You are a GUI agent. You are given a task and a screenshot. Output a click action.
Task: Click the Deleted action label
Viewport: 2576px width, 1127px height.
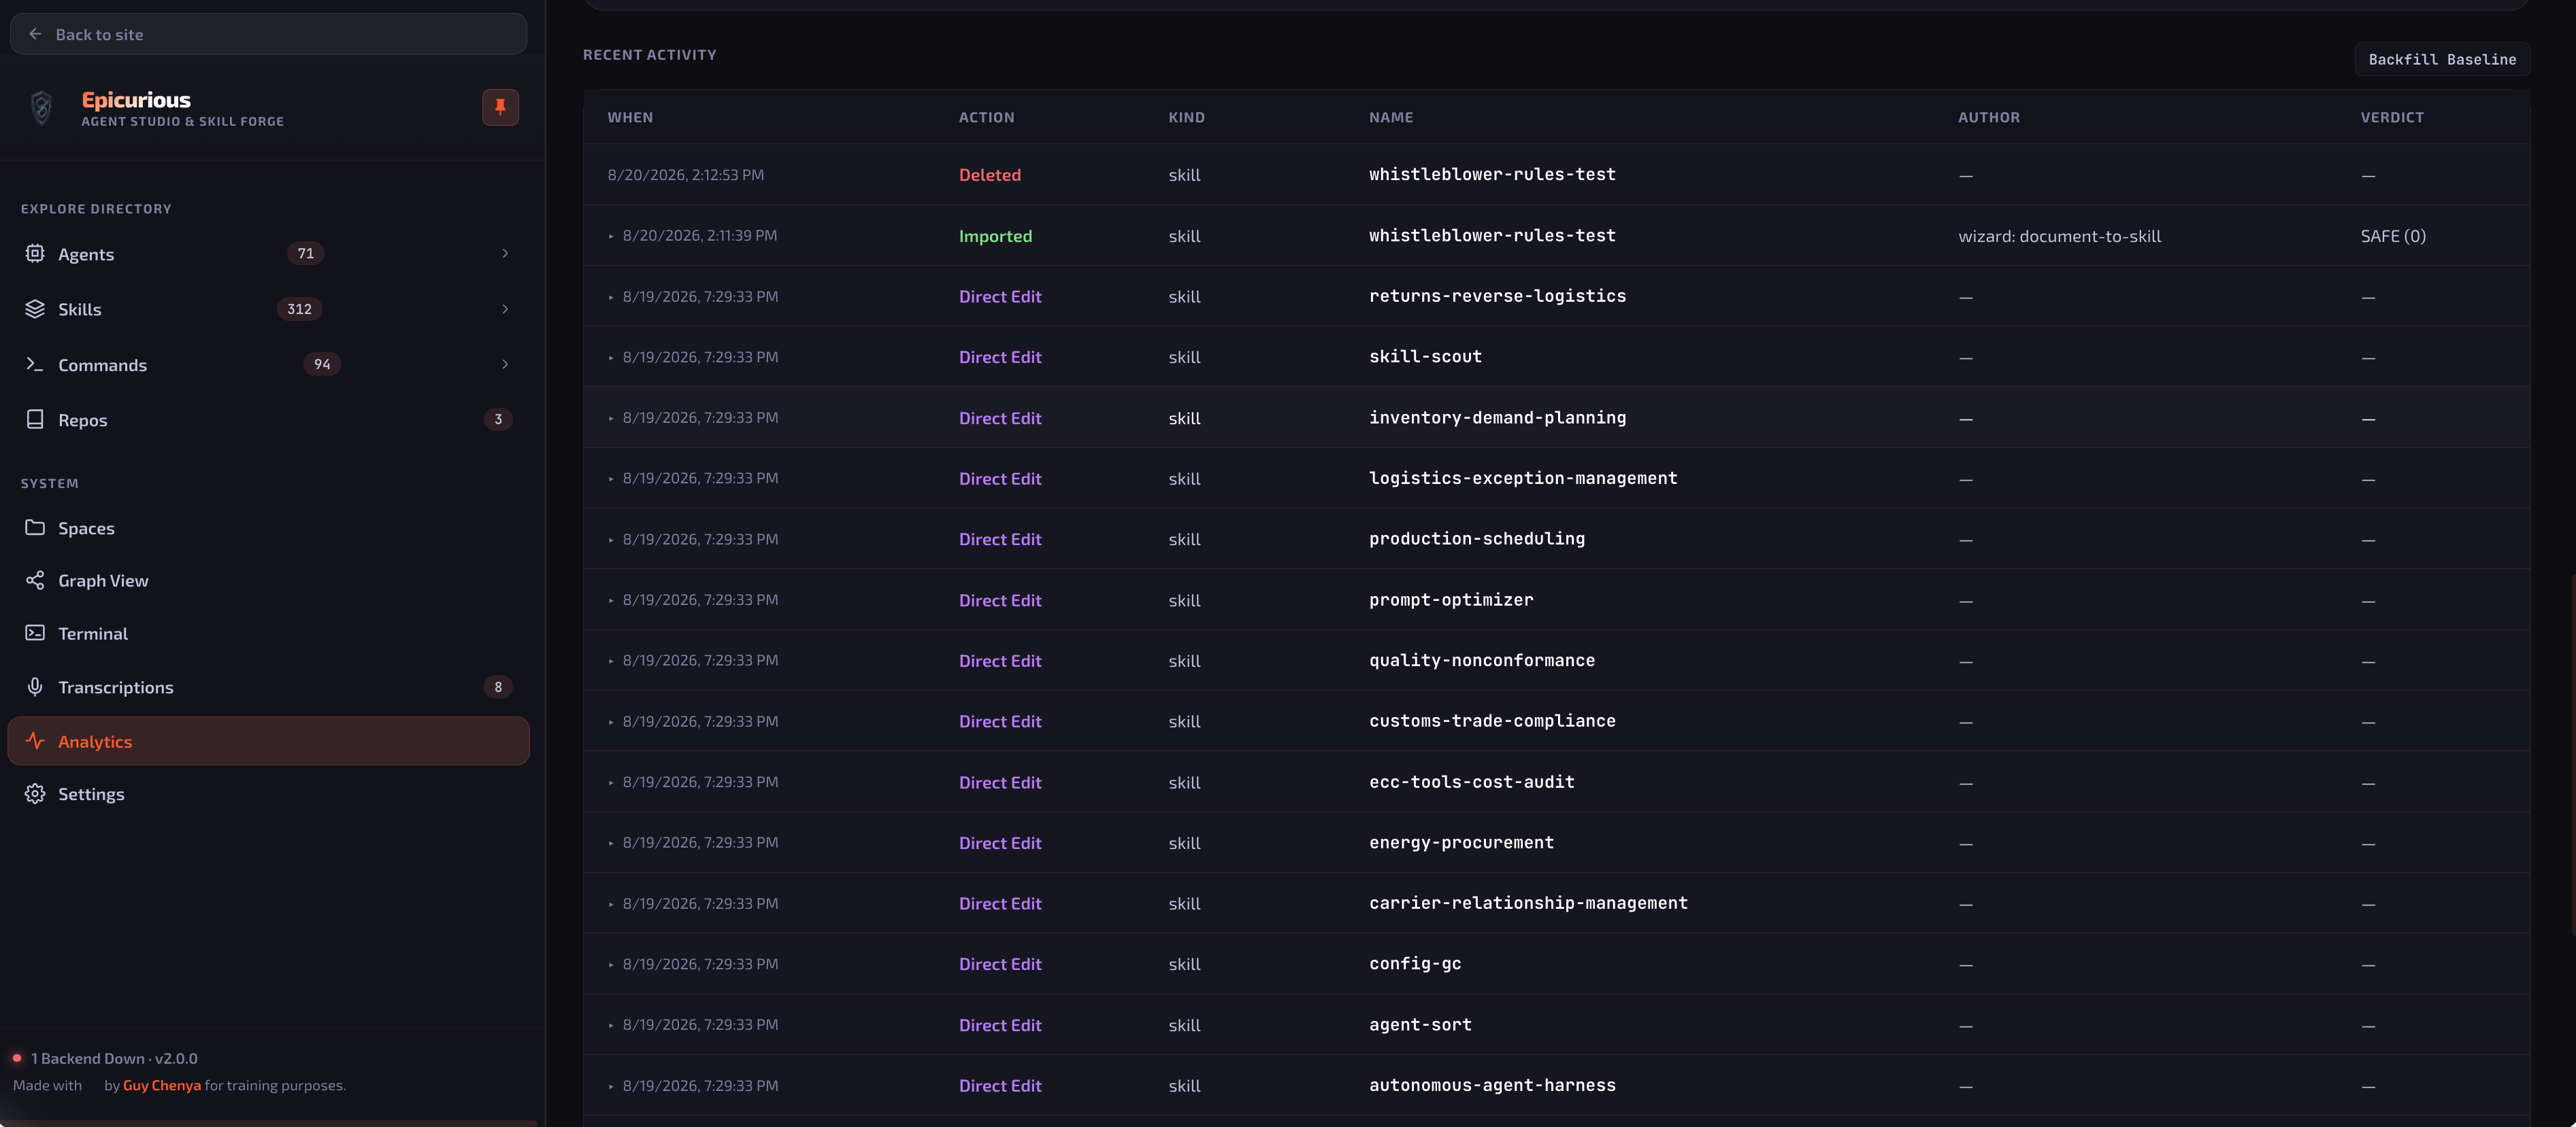[989, 175]
